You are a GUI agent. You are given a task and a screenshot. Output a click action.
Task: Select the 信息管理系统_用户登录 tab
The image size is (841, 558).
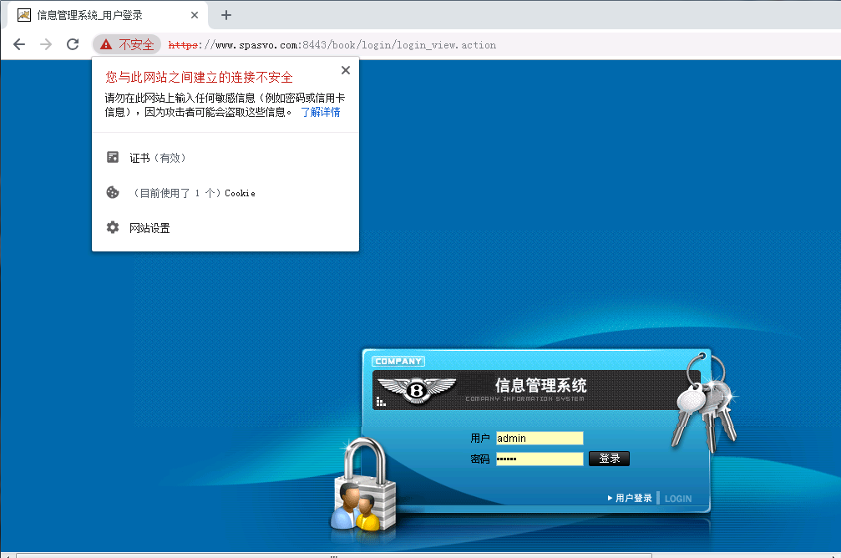coord(90,15)
